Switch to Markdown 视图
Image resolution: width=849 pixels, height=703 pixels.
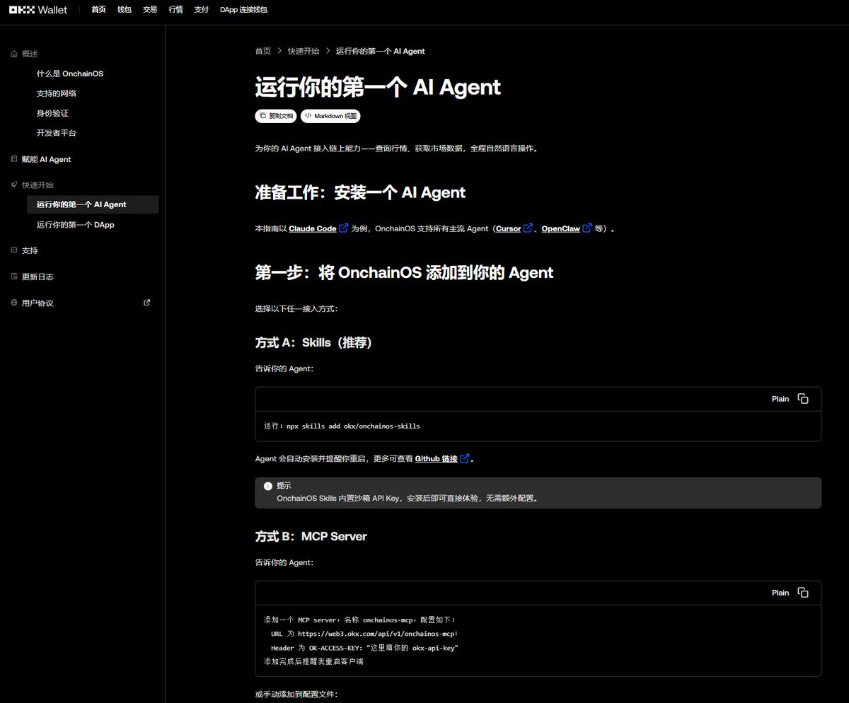point(332,115)
